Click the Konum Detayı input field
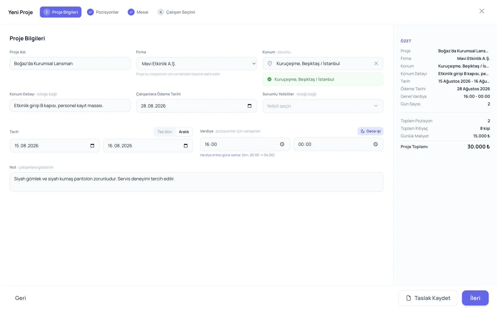Screen dimensions: 497x310 tap(70, 106)
